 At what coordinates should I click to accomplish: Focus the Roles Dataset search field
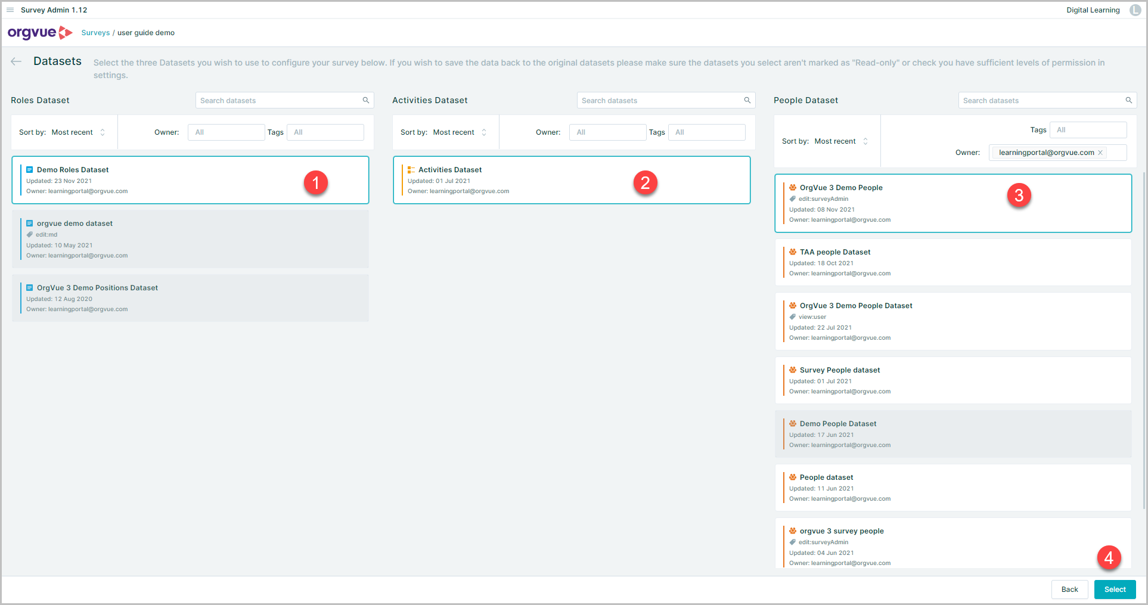pos(285,100)
